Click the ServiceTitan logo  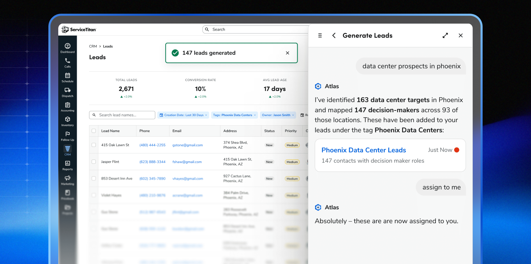pos(79,29)
